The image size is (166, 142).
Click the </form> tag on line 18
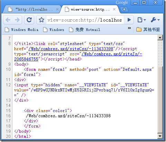[x=32, y=126]
